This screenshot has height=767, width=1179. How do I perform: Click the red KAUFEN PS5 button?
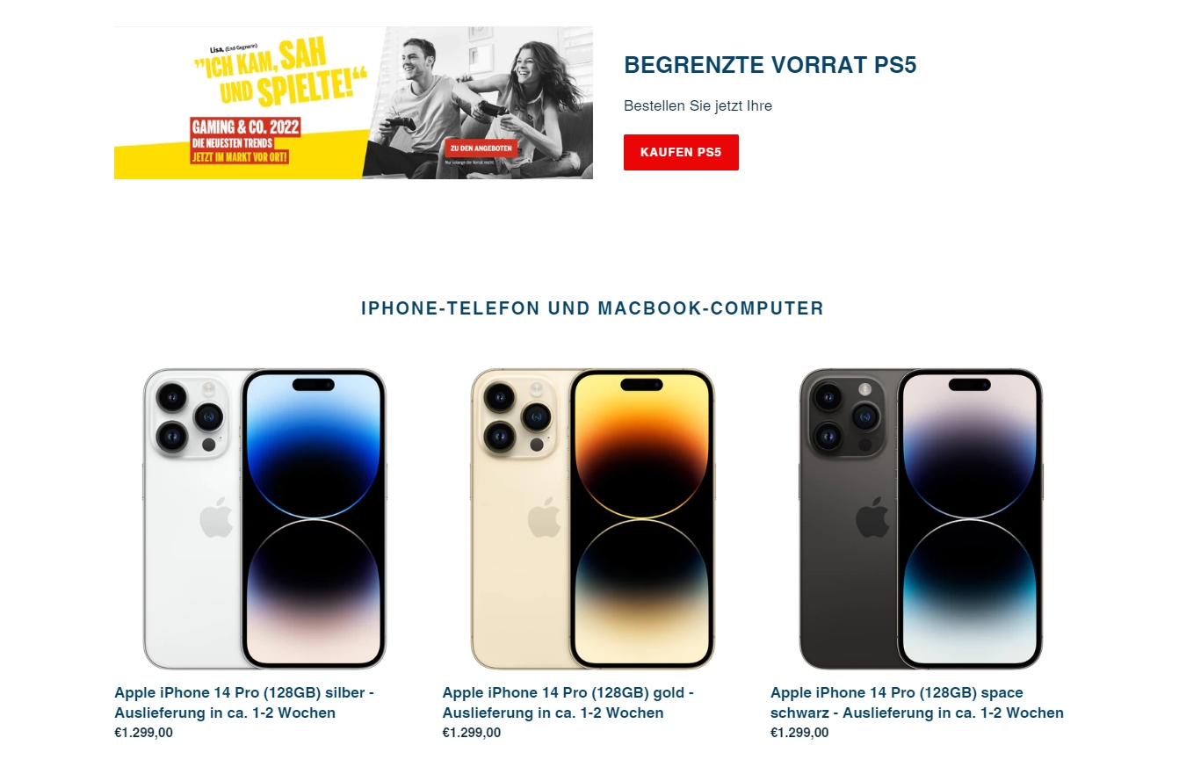tap(681, 152)
